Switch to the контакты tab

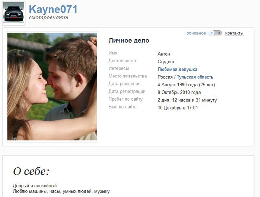tap(234, 33)
